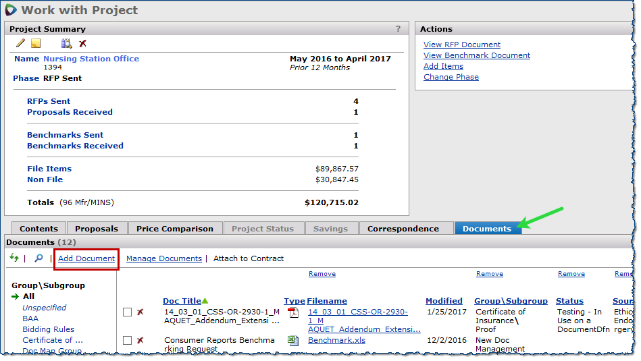641x361 pixels.
Task: Open the Excel icon beside Benchmark.xls
Action: coord(293,341)
